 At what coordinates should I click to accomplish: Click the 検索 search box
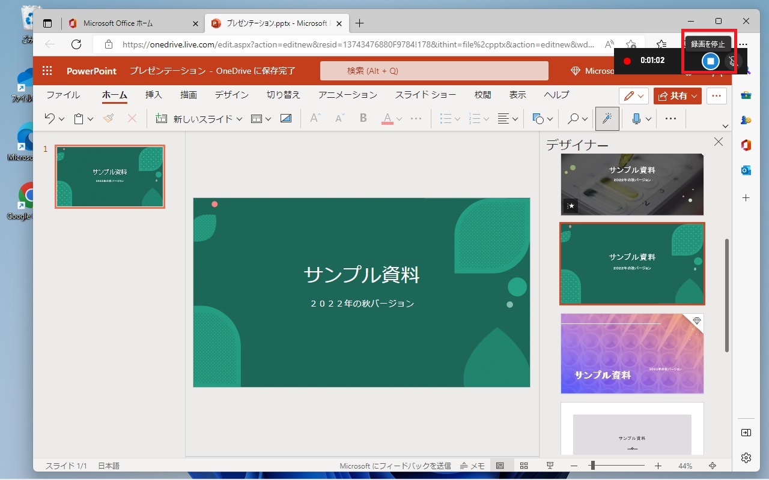coord(434,71)
